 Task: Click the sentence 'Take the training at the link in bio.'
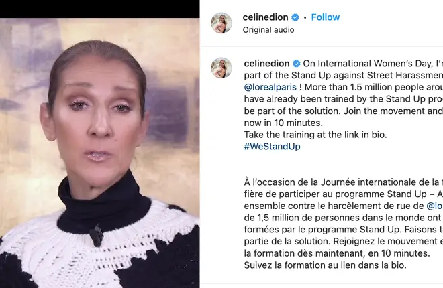315,135
